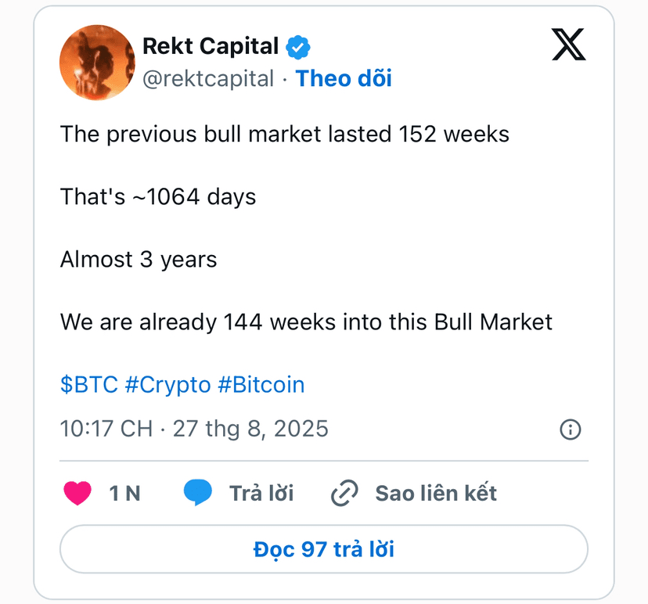
Task: Click the 1 N like count
Action: pyautogui.click(x=124, y=493)
